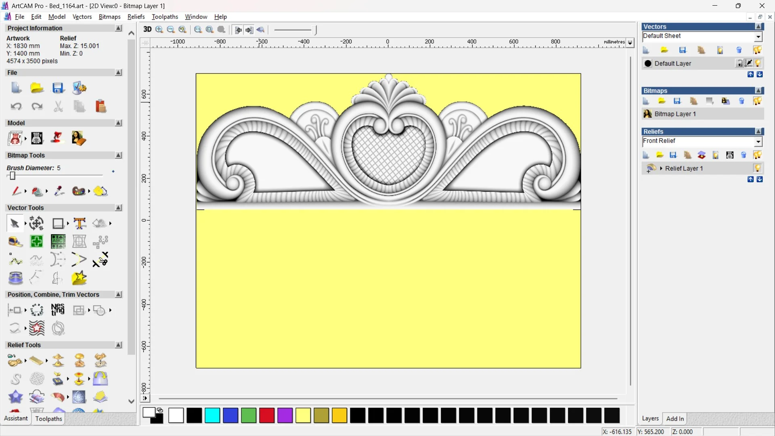Click the Zoom In toolbar icon
Screen dimensions: 775x436
tap(159, 29)
